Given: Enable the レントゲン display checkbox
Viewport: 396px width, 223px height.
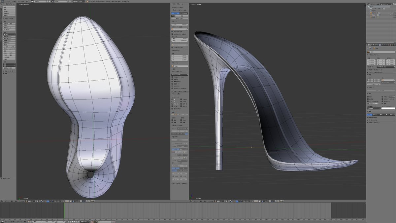Looking at the screenshot, I should click(382, 101).
